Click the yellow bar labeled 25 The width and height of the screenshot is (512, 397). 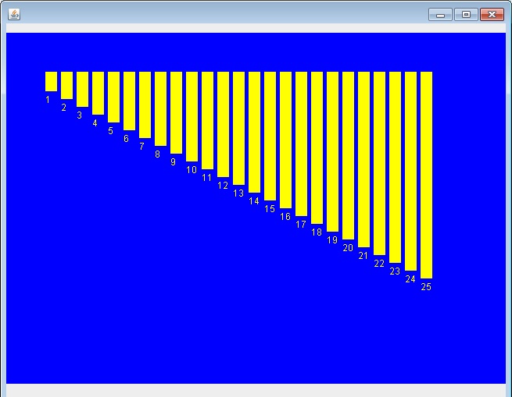click(x=426, y=175)
